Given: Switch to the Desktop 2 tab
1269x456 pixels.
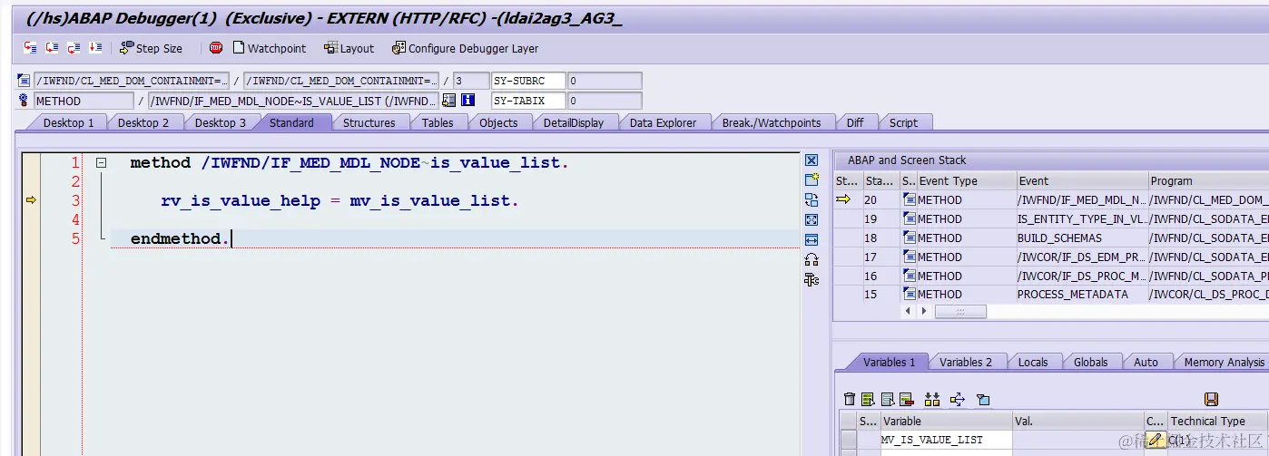Looking at the screenshot, I should [x=143, y=122].
